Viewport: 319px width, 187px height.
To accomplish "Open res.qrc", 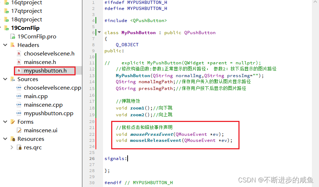I will click(x=33, y=148).
